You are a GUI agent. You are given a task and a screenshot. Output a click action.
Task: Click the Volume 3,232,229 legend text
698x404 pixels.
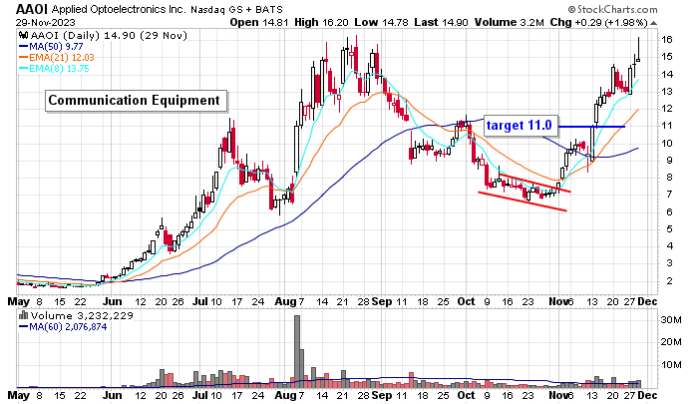[x=82, y=316]
